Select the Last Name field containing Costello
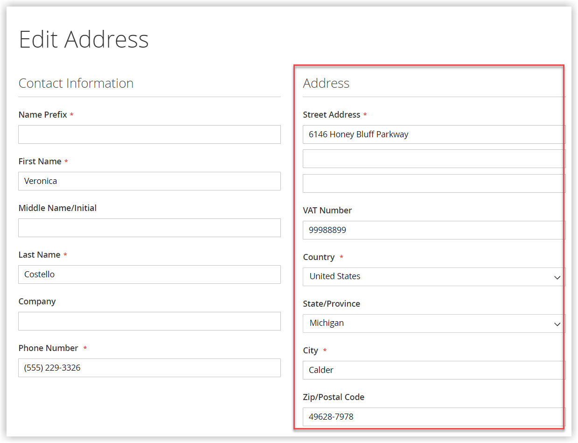Screen dimensions: 578x443 (149, 274)
